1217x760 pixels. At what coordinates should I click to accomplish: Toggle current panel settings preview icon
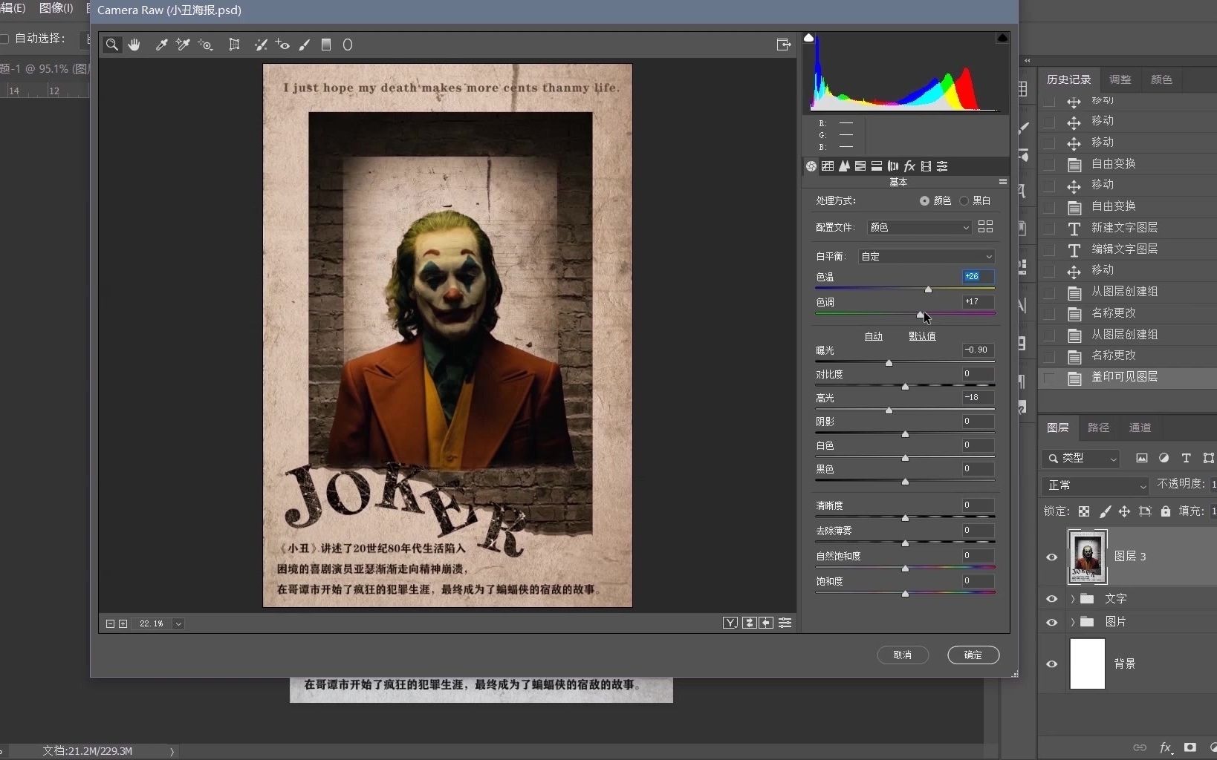click(x=785, y=623)
